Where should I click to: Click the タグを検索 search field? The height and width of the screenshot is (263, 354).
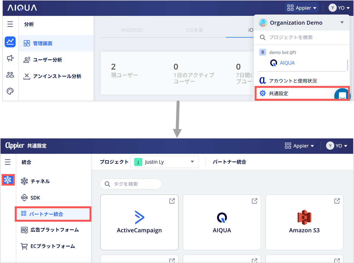(x=131, y=184)
